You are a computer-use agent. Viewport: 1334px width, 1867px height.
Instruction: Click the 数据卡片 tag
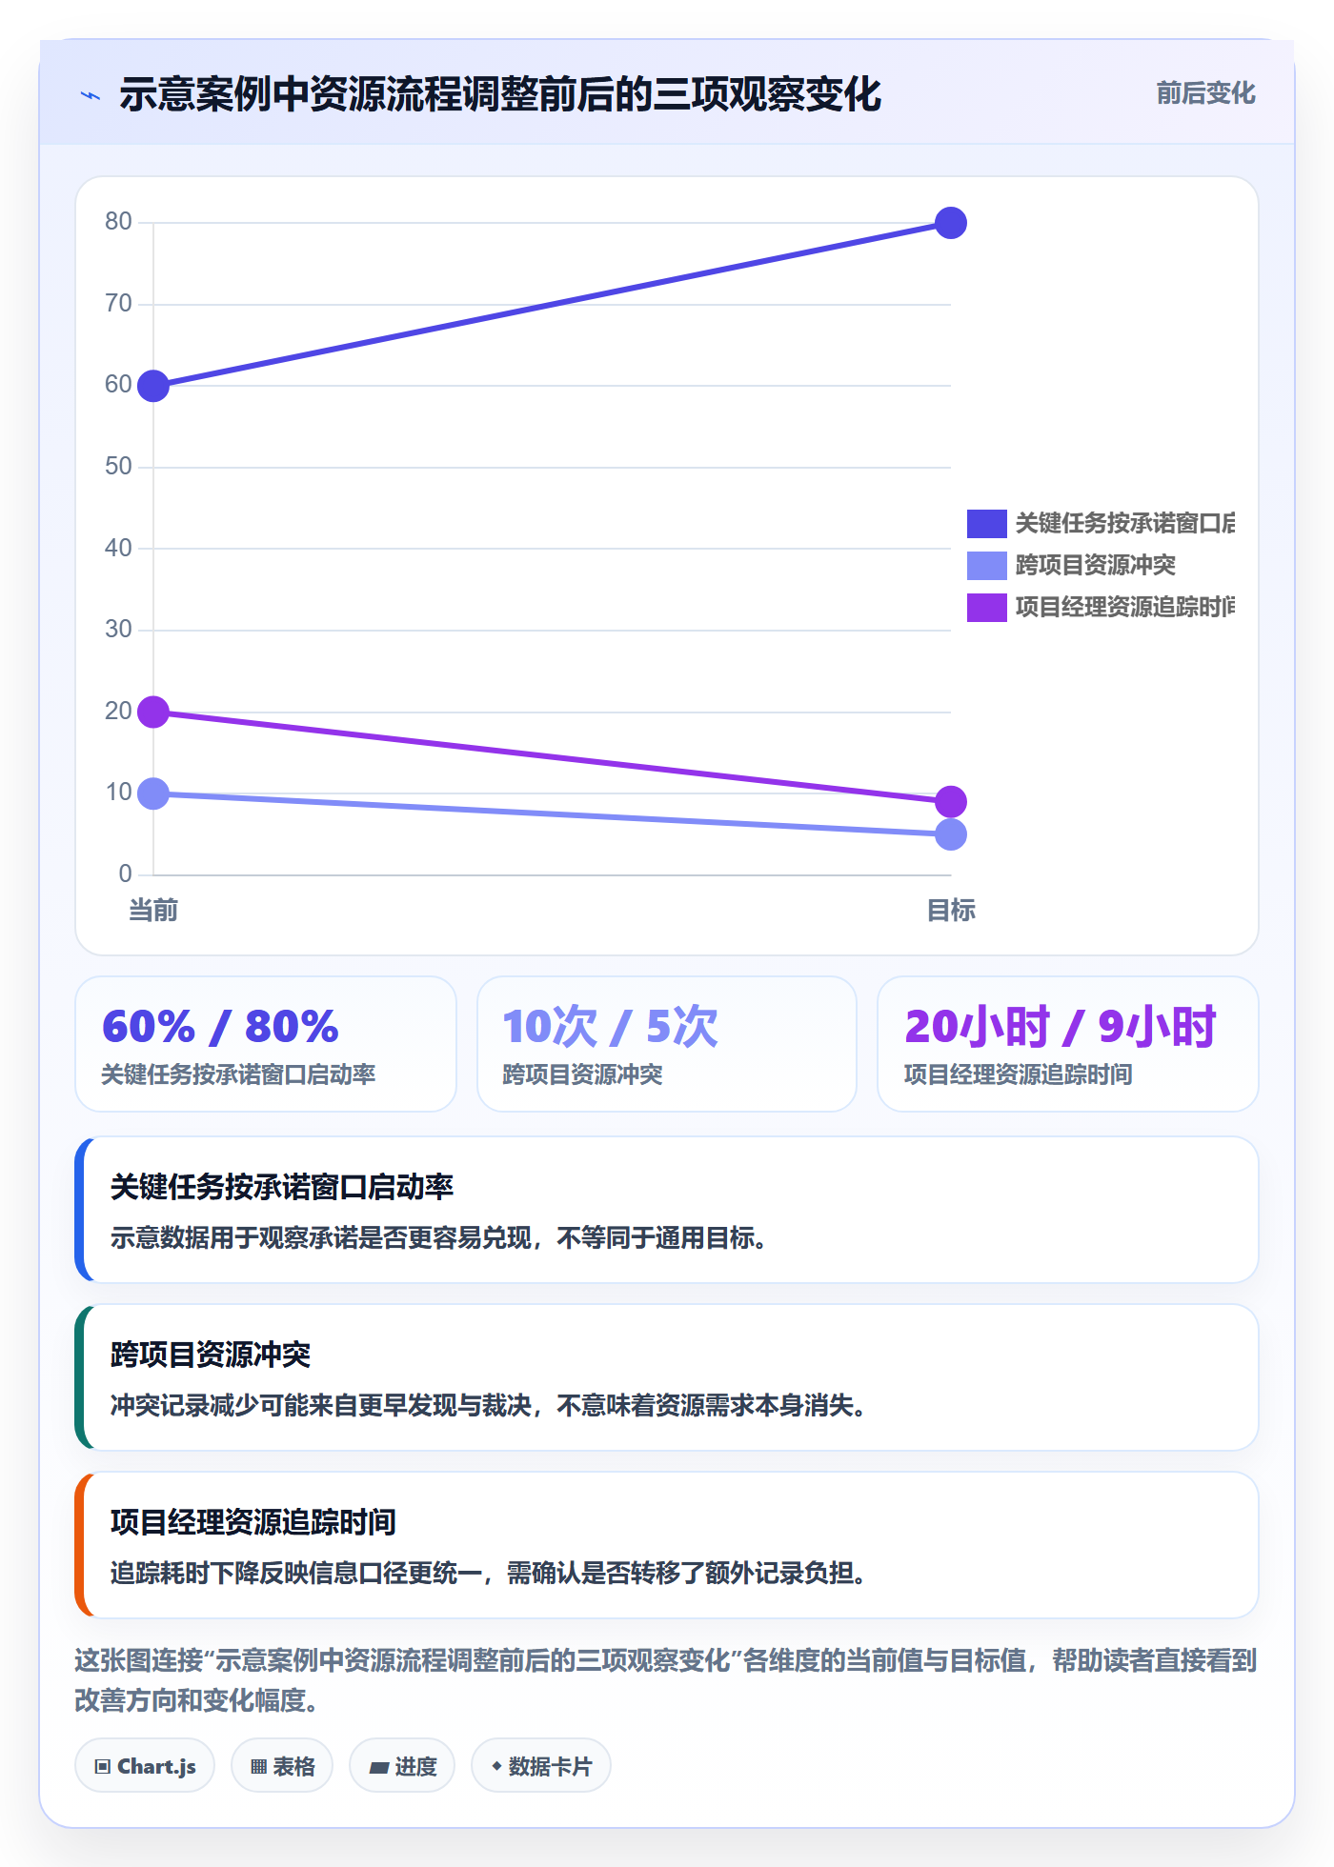click(x=541, y=1765)
